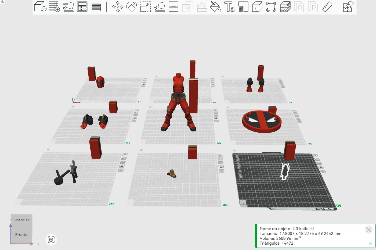
Task: Dismiss the knife.stl object info notification
Action: [x=369, y=230]
